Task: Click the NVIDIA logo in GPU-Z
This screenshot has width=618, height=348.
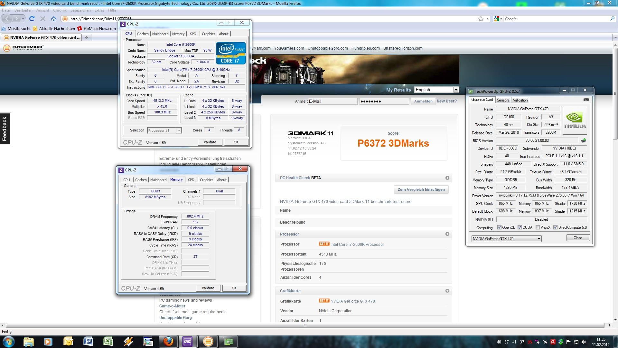Action: (x=575, y=120)
